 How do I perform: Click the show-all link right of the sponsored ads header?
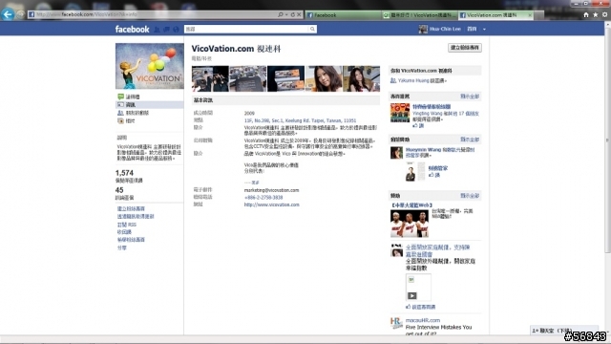tap(470, 195)
